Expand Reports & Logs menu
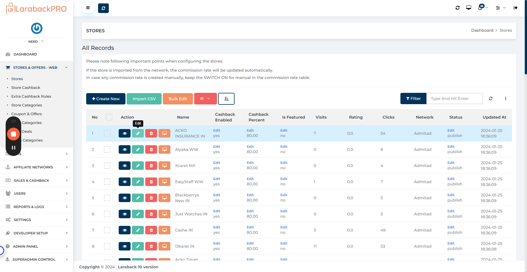 (36, 207)
